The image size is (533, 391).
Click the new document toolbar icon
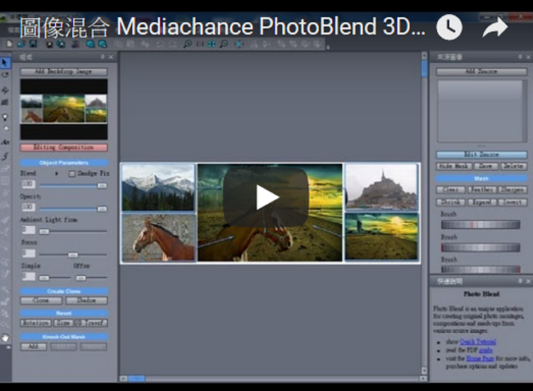pos(7,44)
